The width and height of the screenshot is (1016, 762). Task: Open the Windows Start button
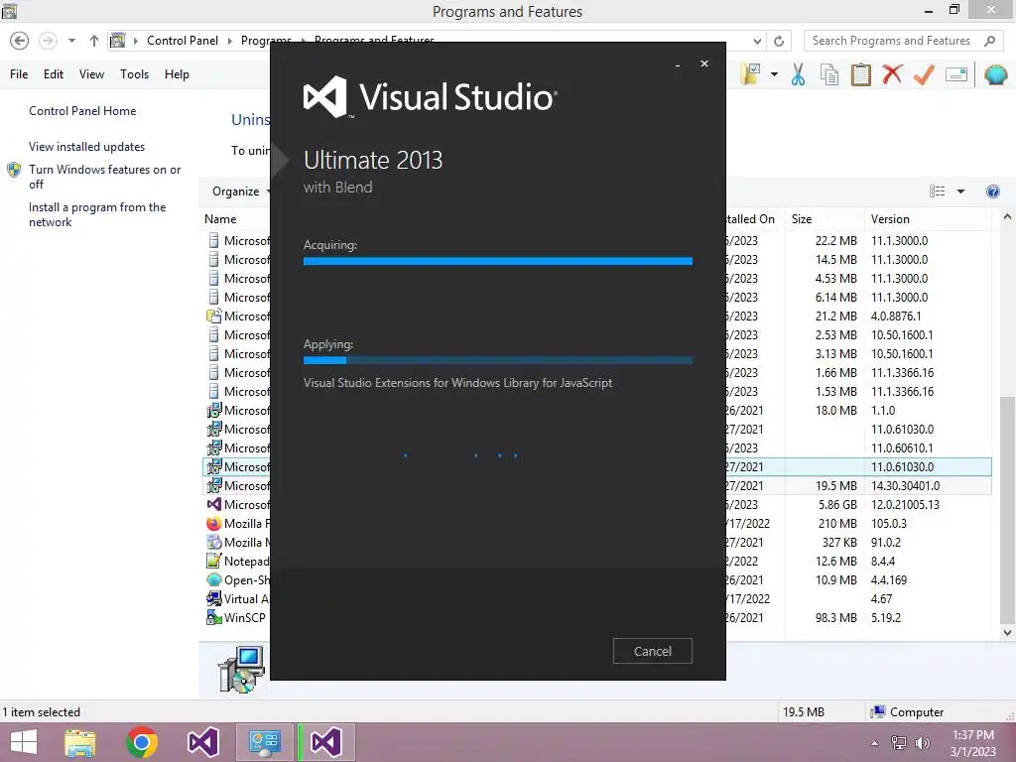[x=24, y=742]
